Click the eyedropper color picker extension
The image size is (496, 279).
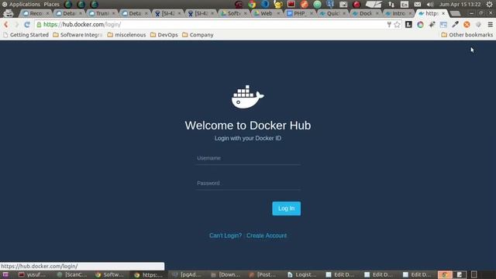pos(455,24)
